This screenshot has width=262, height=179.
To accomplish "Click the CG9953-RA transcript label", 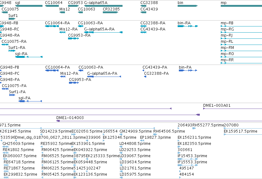I will 79,35.
